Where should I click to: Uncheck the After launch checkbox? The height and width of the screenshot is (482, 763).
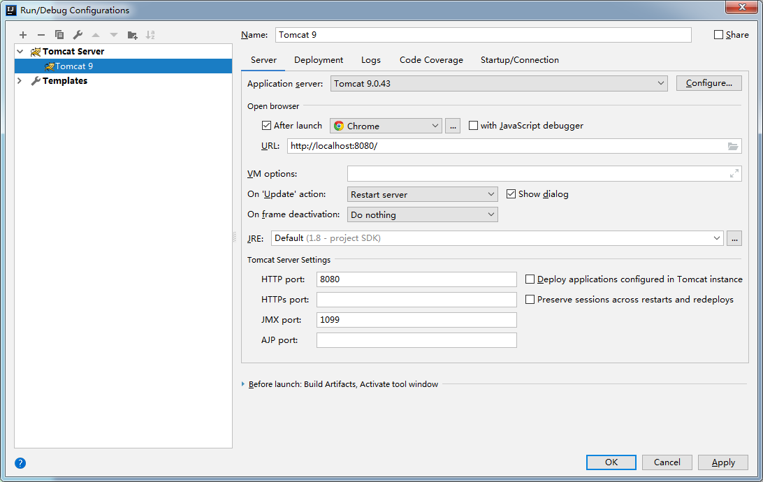(x=266, y=126)
